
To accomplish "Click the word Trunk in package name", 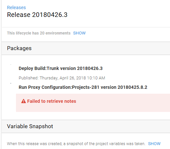I will tap(53, 68).
